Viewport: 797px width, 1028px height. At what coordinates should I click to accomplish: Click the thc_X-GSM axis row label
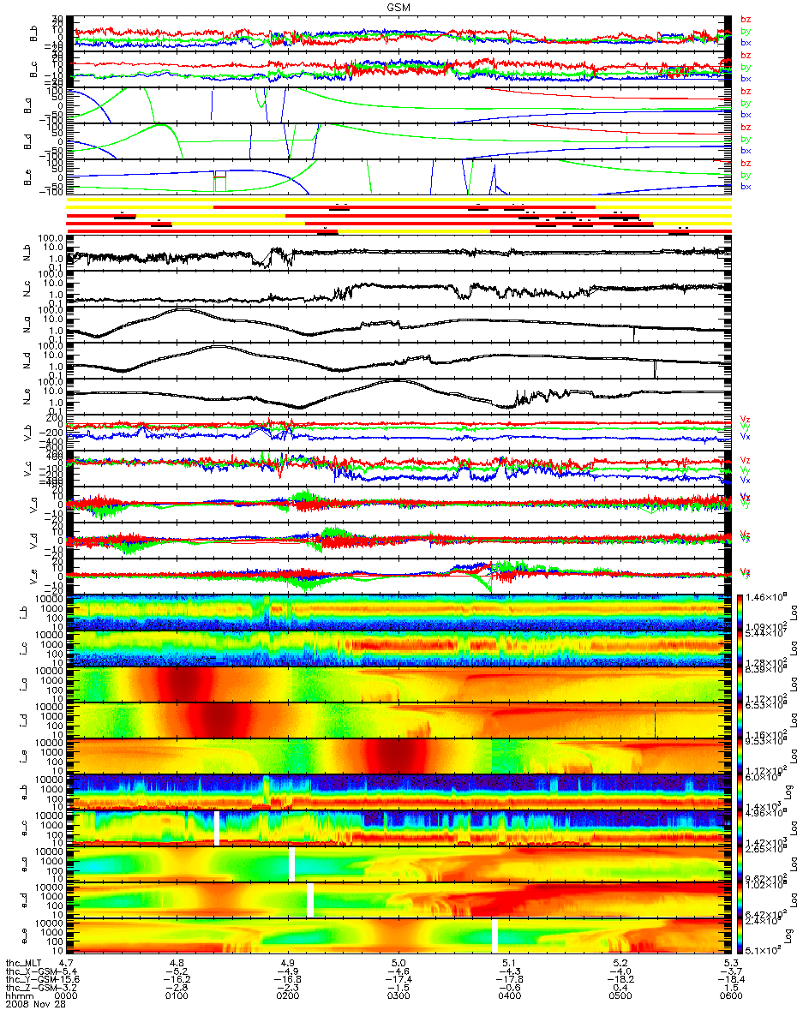pos(33,971)
